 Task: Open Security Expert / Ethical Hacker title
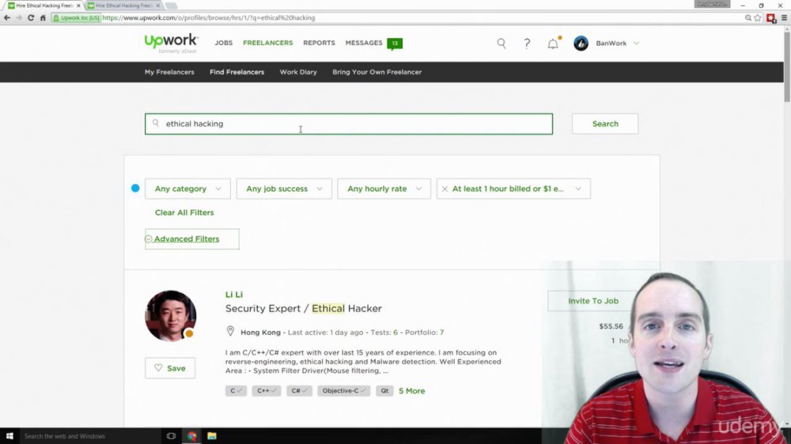(303, 308)
